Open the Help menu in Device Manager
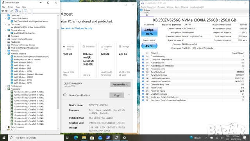250x141 pixels. click(x=24, y=7)
